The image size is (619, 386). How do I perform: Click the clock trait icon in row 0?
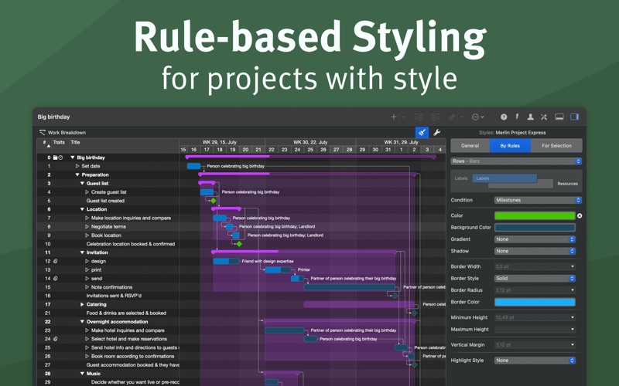pyautogui.click(x=60, y=157)
